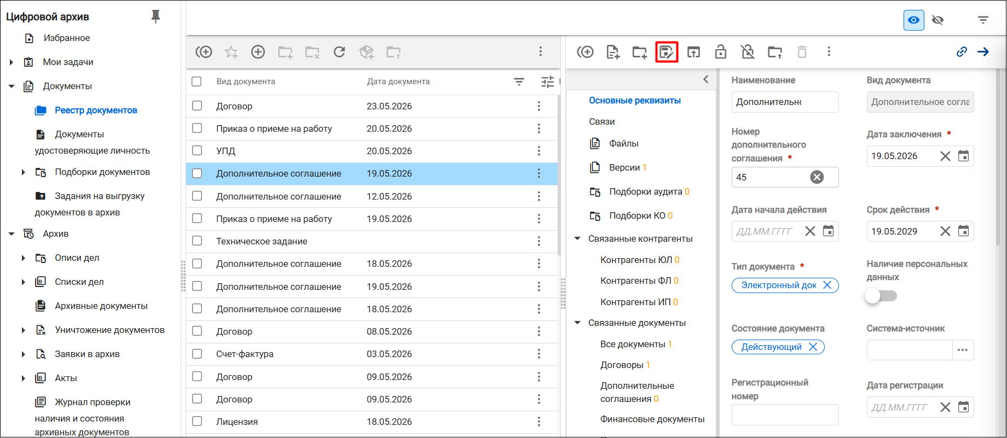Click the trash bin delete icon
This screenshot has width=1007, height=438.
tap(802, 52)
